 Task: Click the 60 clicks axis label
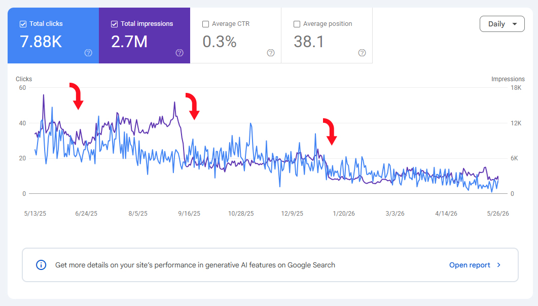[22, 88]
